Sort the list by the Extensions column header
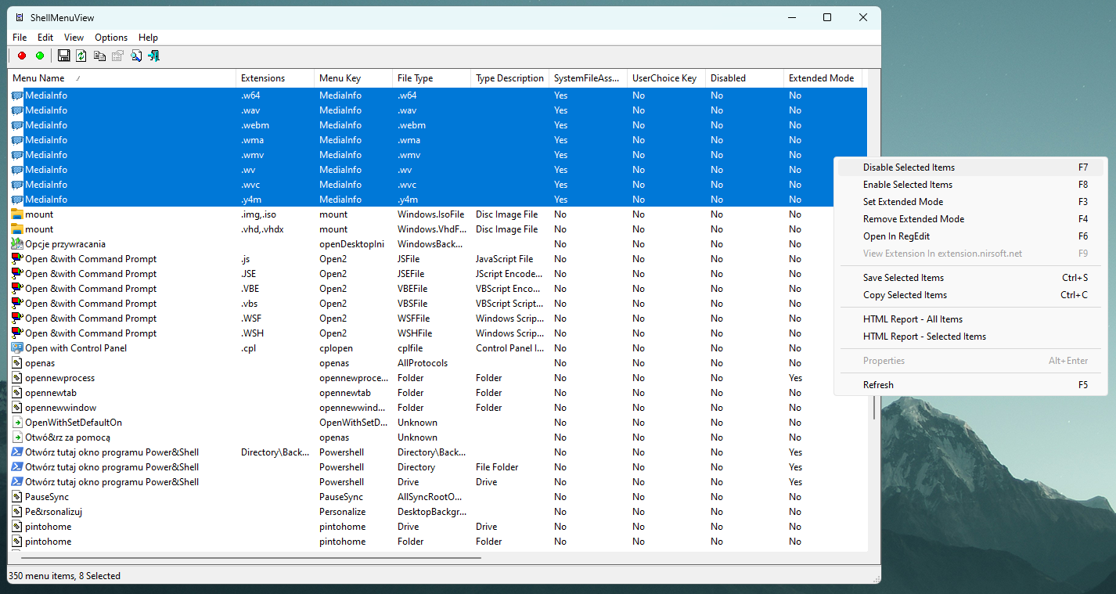The image size is (1116, 594). pos(262,77)
